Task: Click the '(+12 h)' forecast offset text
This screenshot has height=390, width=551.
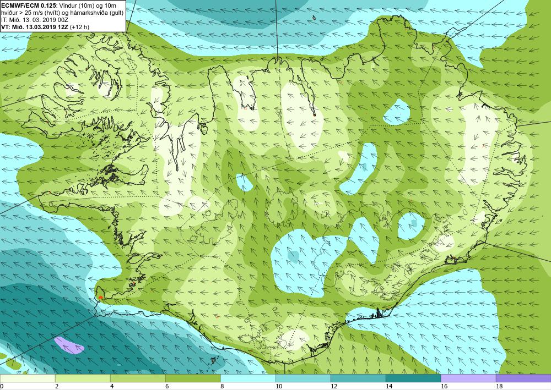Action: (80, 28)
